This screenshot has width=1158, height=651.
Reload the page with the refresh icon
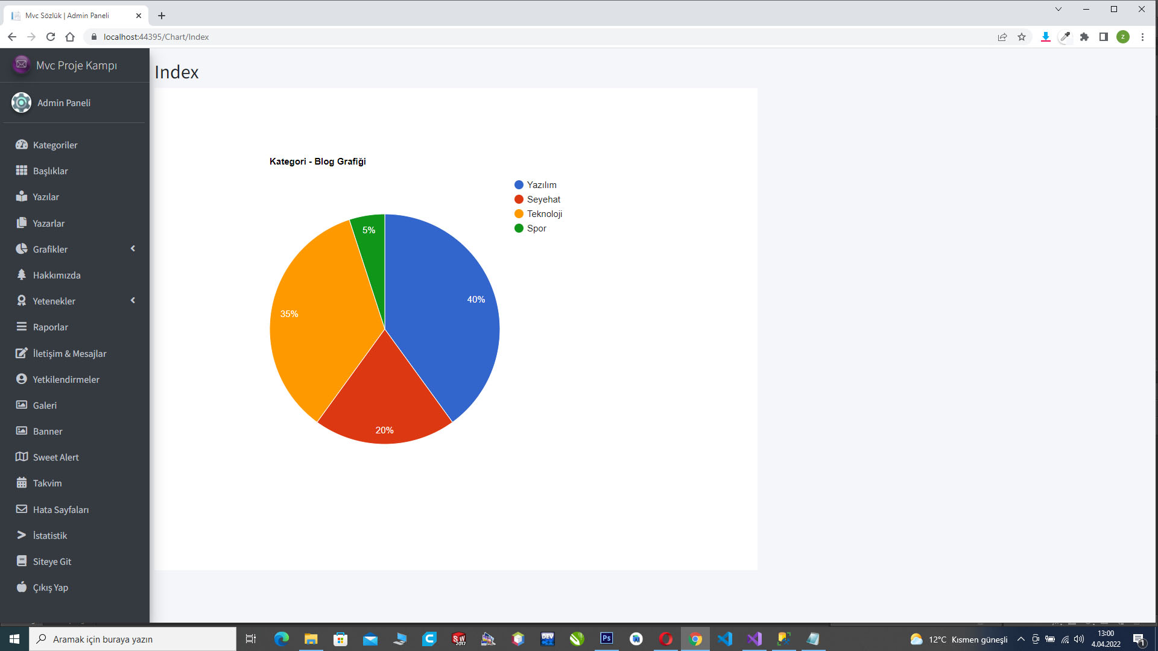51,37
